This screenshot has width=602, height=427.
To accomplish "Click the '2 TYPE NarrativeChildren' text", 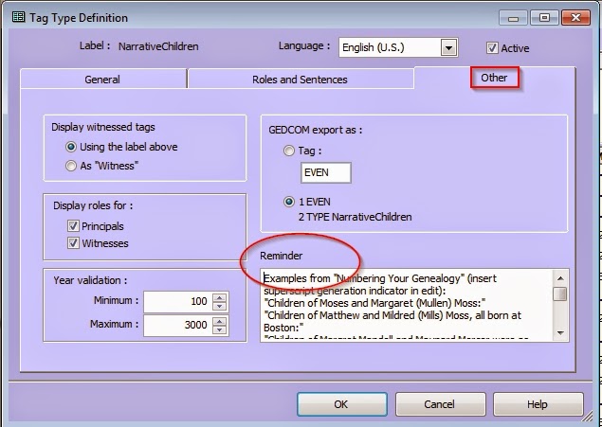I will click(x=356, y=217).
